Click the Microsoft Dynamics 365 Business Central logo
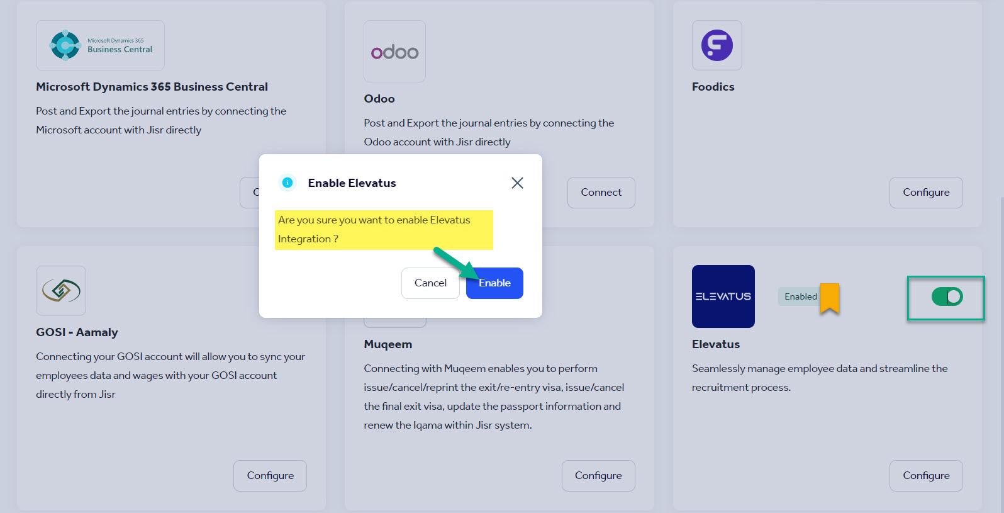The height and width of the screenshot is (513, 1004). (100, 45)
